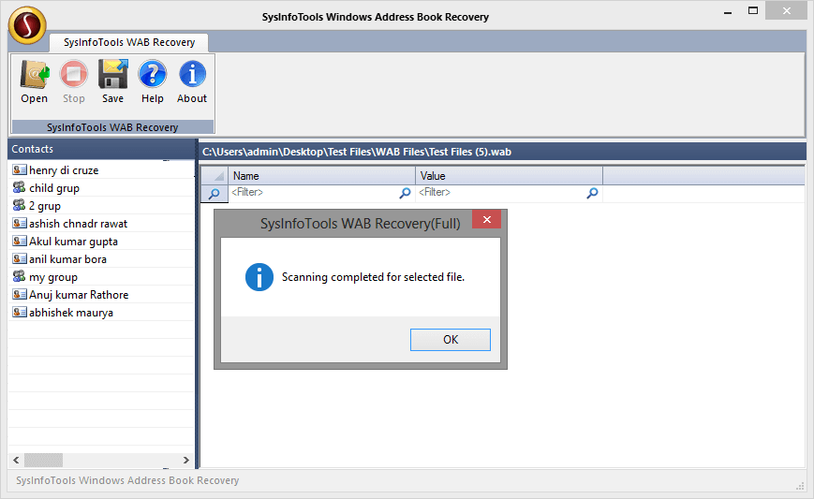Select the SysInfoTools WAB Recovery tab
Screen dimensions: 814x499
click(129, 42)
